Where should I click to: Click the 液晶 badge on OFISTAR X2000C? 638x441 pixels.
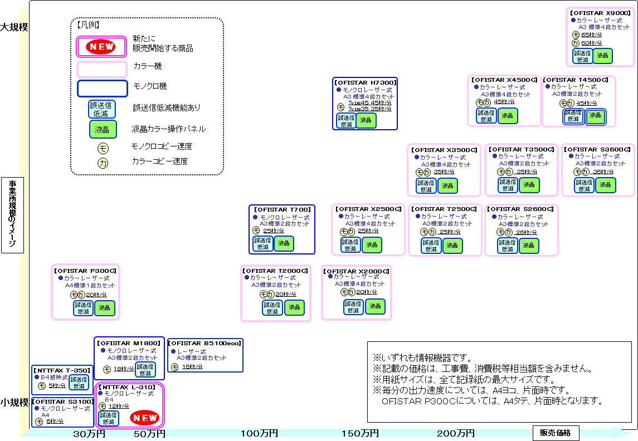point(375,306)
